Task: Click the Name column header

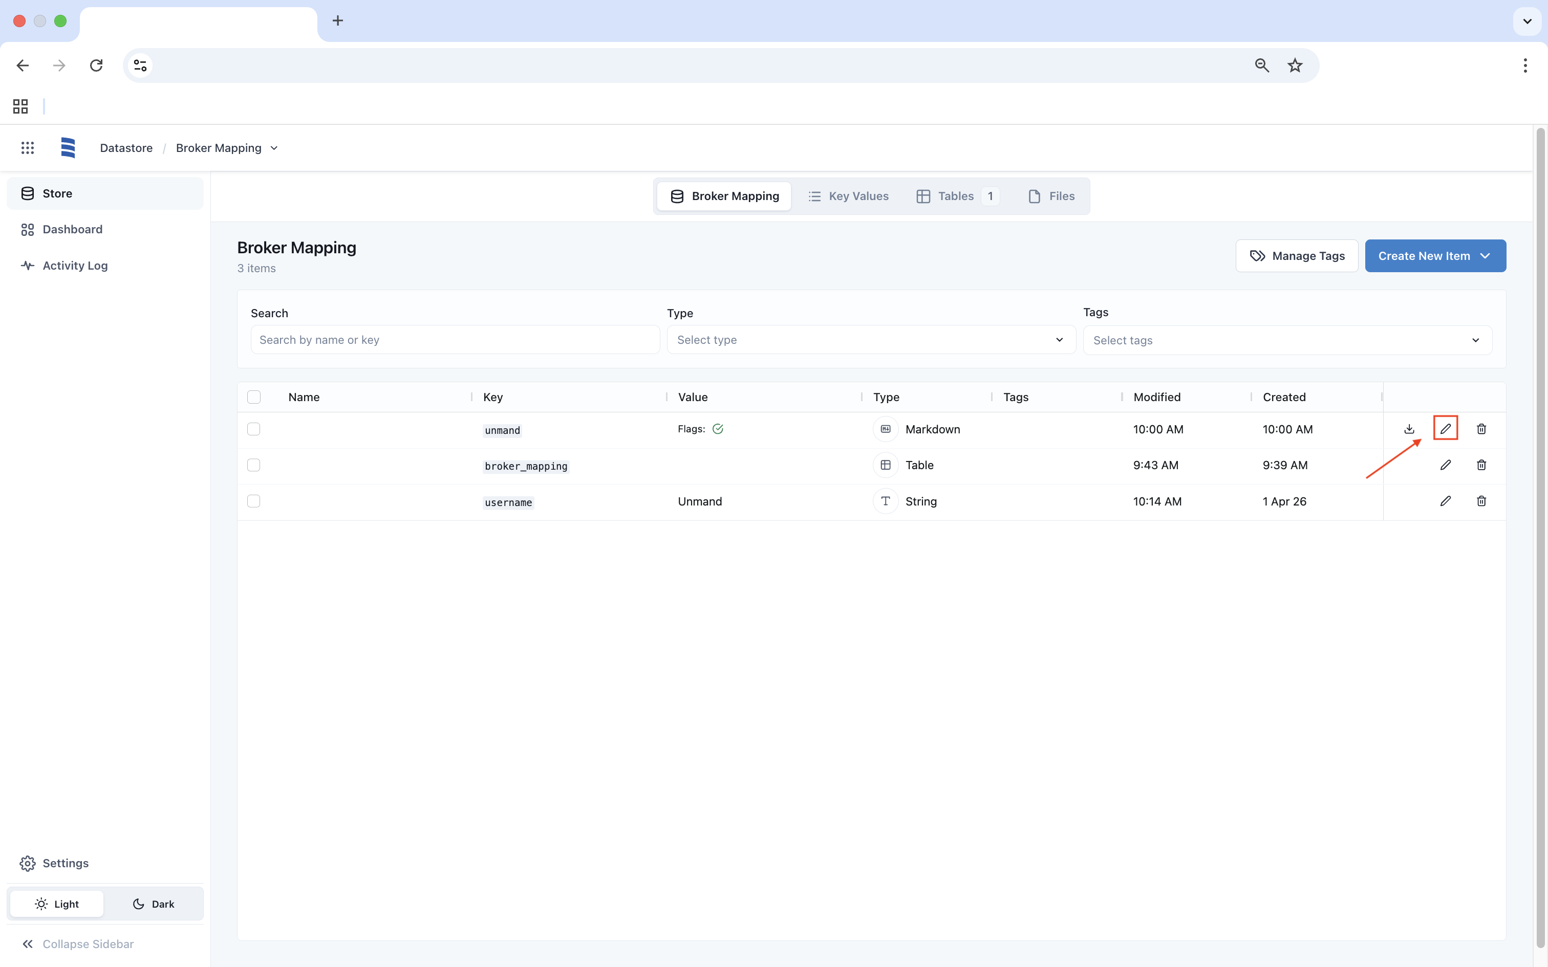Action: 304,397
